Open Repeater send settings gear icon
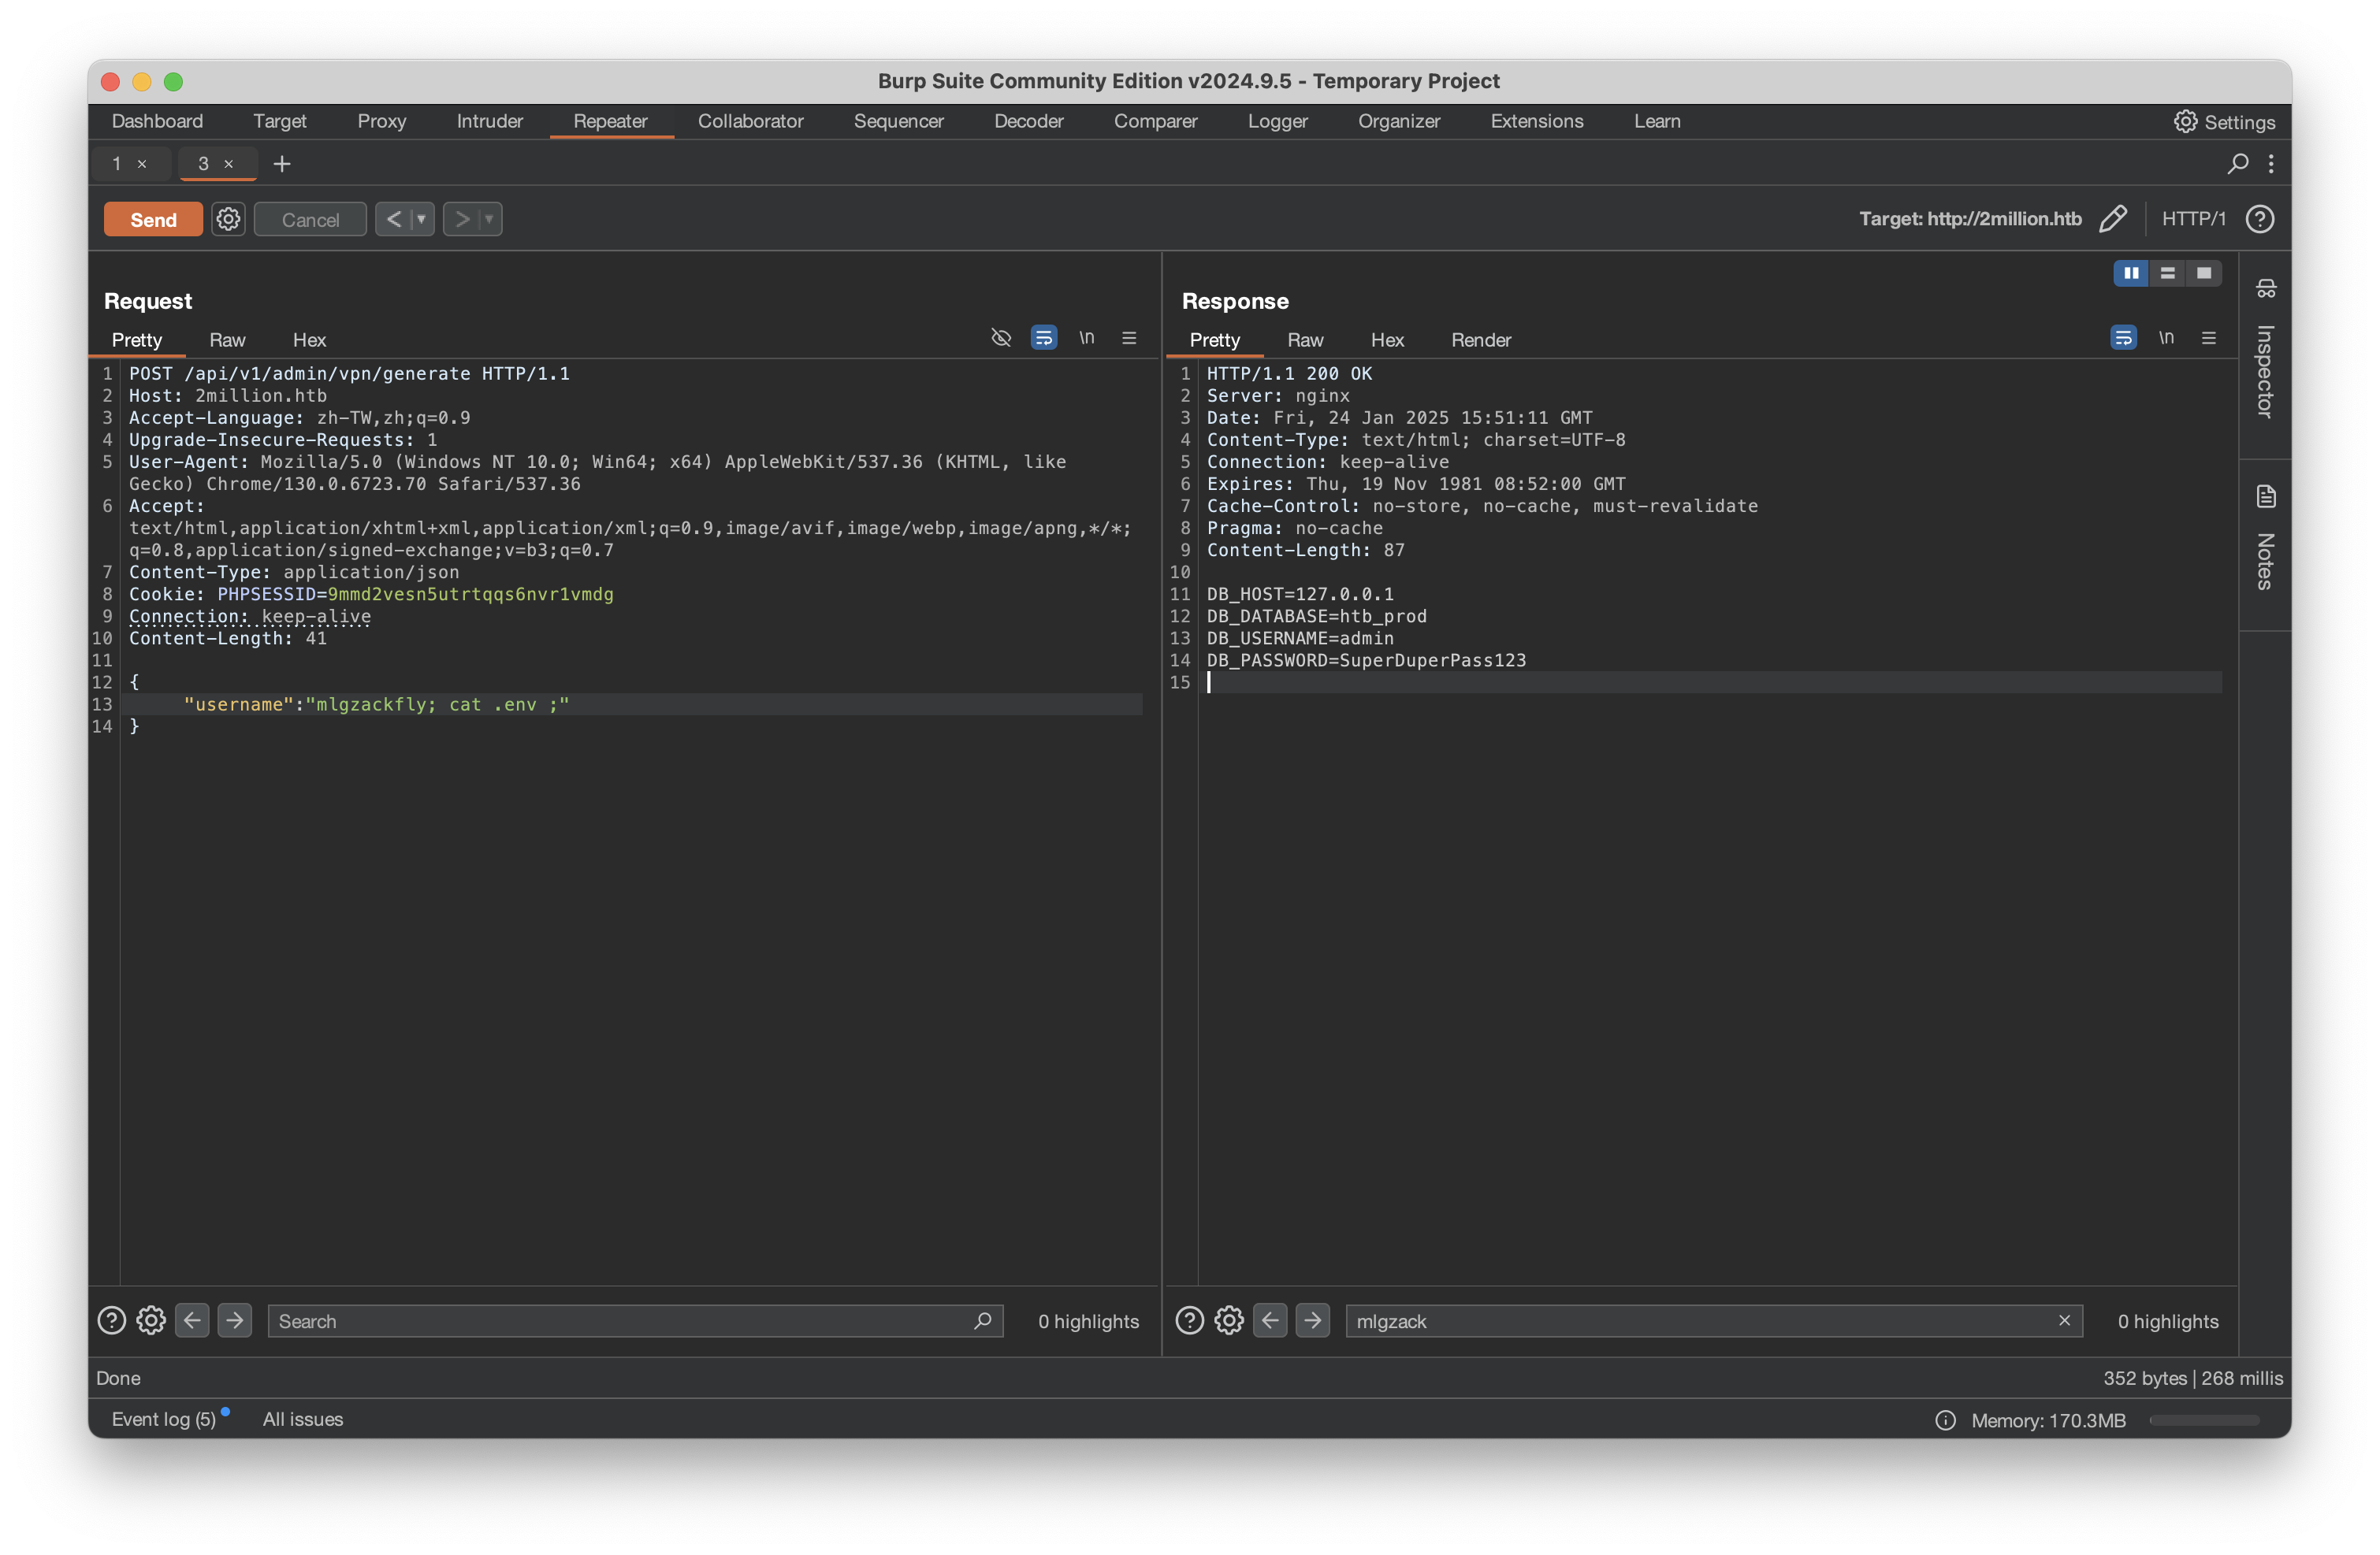The width and height of the screenshot is (2380, 1555). click(x=228, y=219)
